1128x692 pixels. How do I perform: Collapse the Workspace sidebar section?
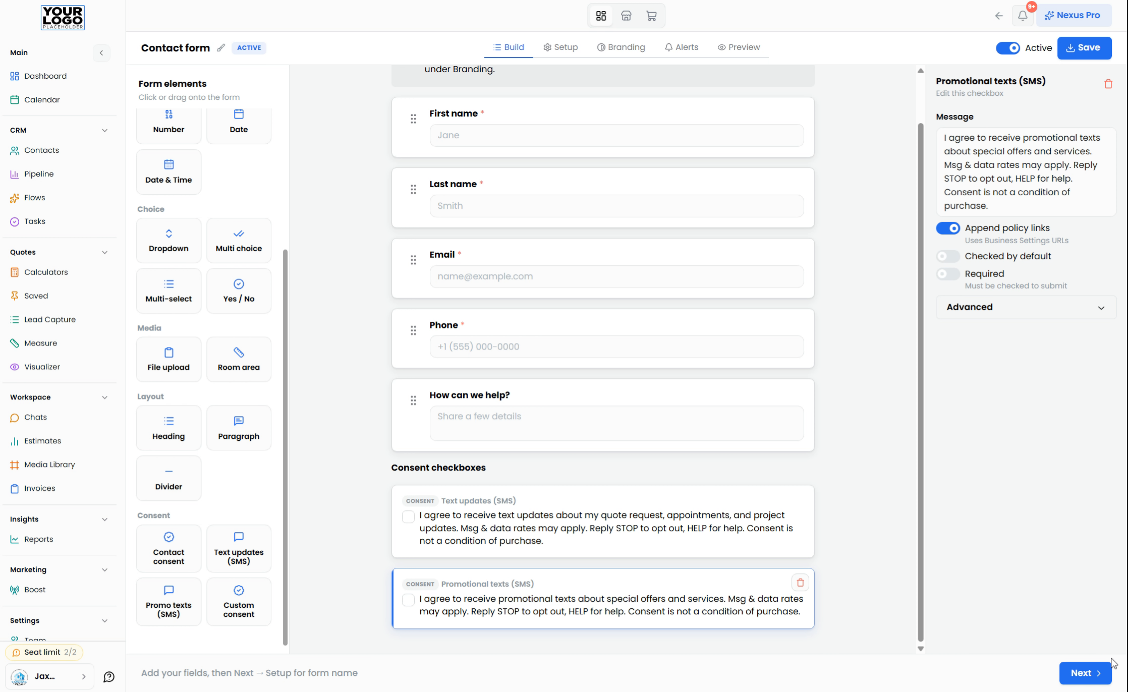(x=104, y=397)
